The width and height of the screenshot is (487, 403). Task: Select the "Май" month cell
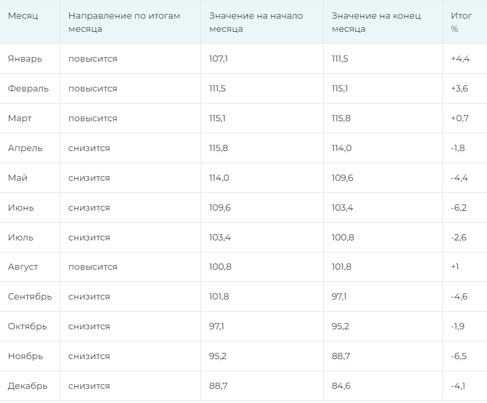18,178
